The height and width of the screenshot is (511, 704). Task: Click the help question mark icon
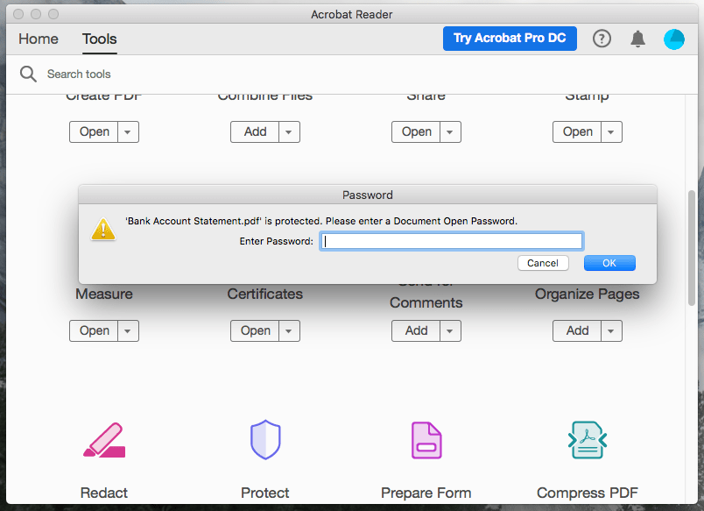tap(602, 39)
